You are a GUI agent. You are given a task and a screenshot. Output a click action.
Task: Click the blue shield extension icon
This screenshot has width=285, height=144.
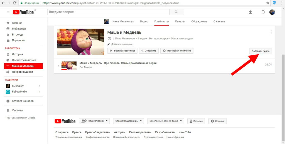(x=274, y=3)
